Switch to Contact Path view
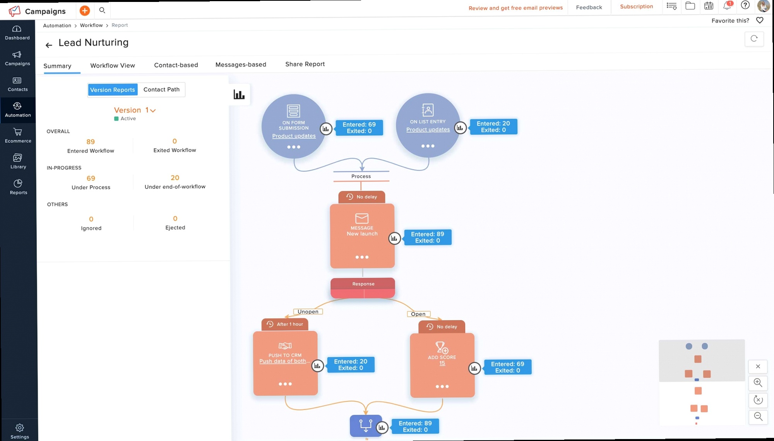The image size is (774, 441). tap(161, 89)
